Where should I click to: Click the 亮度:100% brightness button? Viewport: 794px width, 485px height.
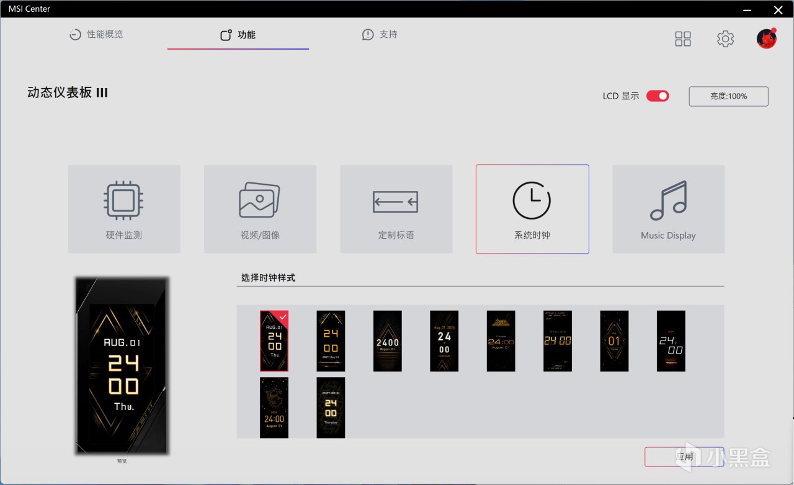728,96
